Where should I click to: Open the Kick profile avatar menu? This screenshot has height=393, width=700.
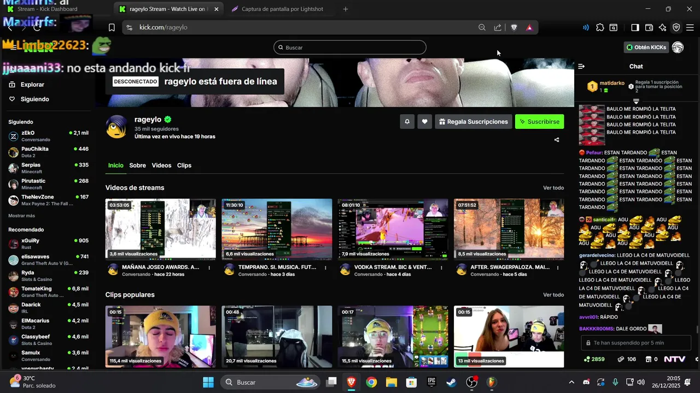[x=678, y=47]
